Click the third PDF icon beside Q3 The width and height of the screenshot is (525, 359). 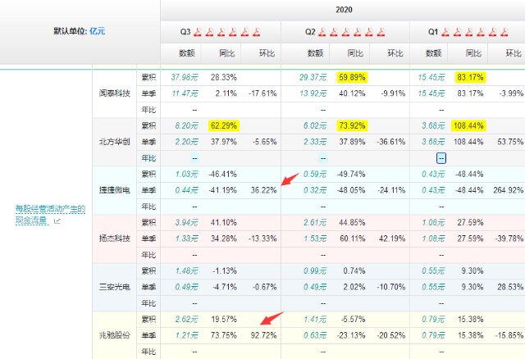tap(221, 32)
